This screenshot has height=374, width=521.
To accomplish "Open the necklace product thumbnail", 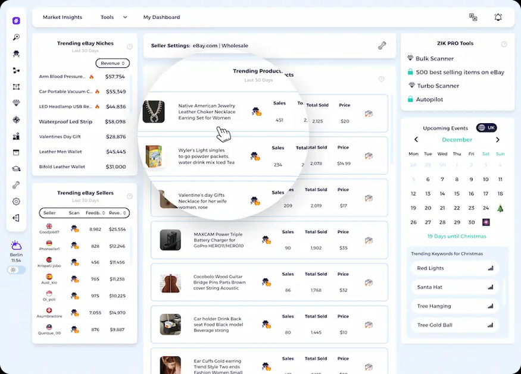I will coord(154,112).
